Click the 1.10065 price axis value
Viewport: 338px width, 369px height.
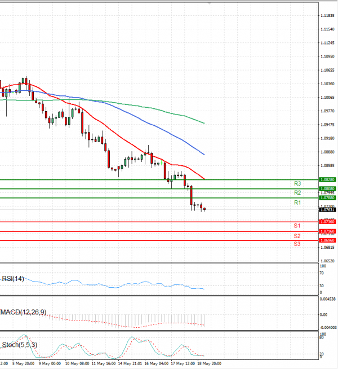(x=327, y=98)
